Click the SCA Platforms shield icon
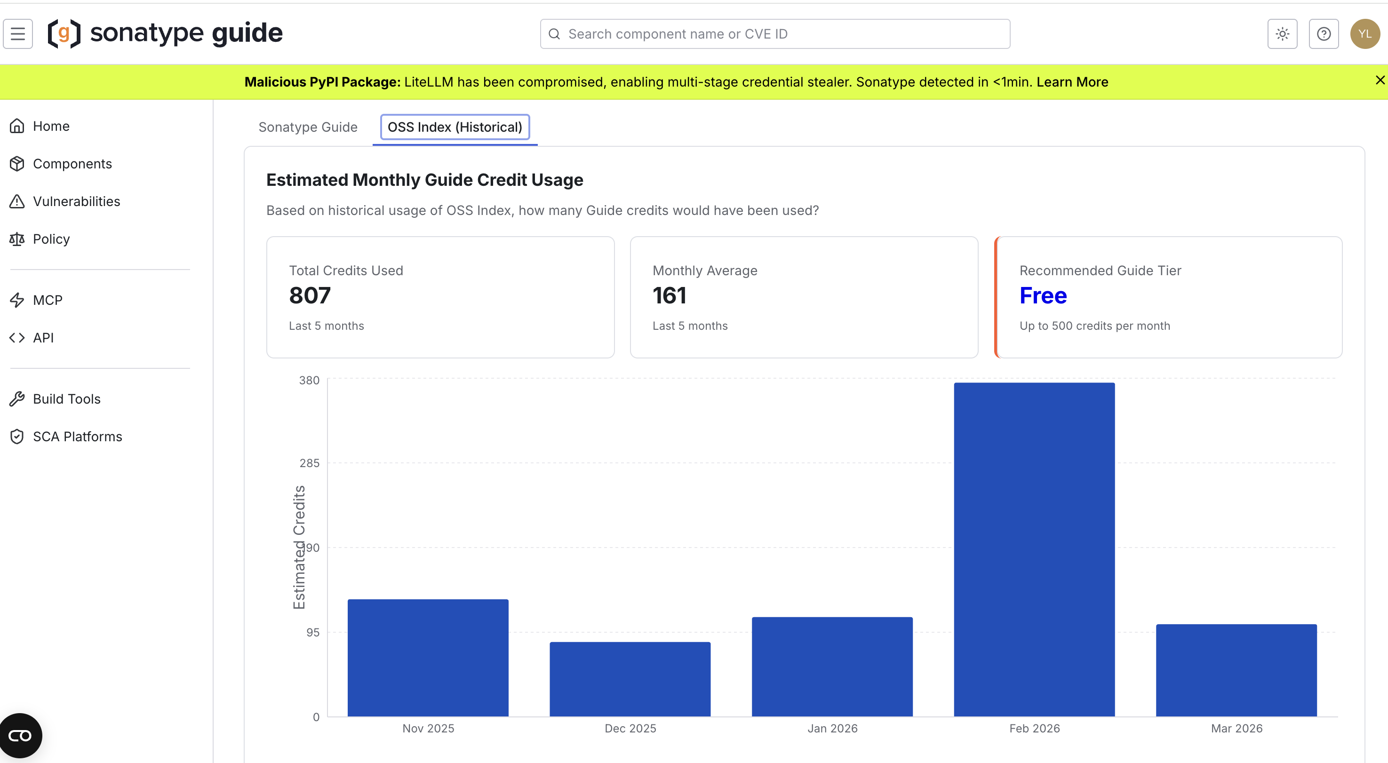Viewport: 1388px width, 763px height. [17, 437]
